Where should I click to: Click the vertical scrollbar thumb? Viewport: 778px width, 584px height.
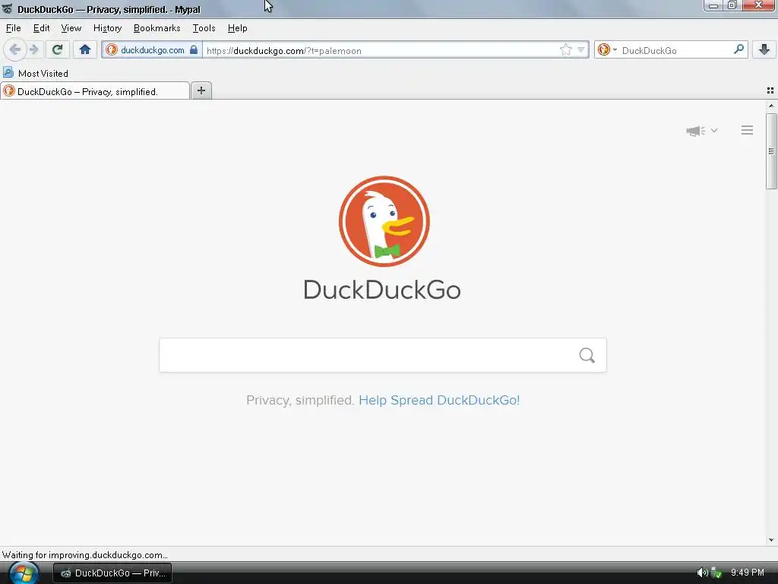771,151
